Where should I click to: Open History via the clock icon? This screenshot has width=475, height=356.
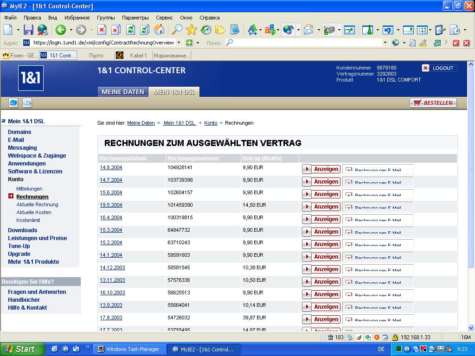(x=206, y=30)
